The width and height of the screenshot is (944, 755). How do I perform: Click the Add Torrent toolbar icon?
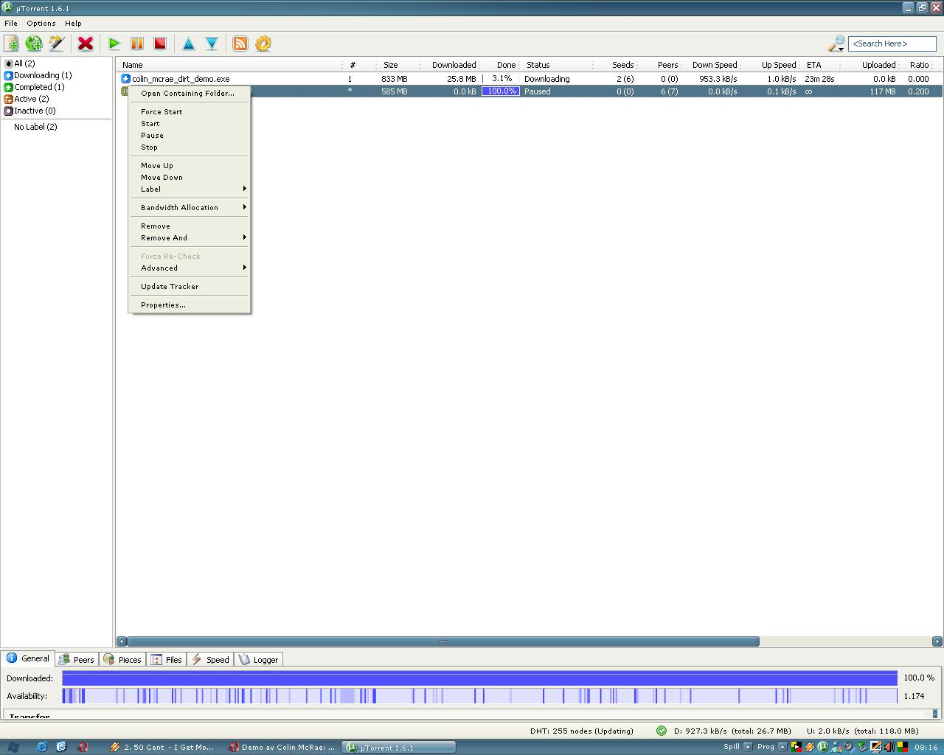point(12,44)
